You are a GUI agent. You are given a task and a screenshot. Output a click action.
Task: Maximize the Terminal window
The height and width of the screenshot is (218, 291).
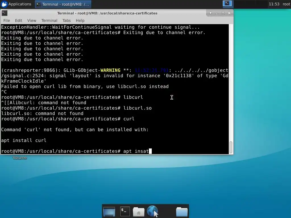coord(223,13)
